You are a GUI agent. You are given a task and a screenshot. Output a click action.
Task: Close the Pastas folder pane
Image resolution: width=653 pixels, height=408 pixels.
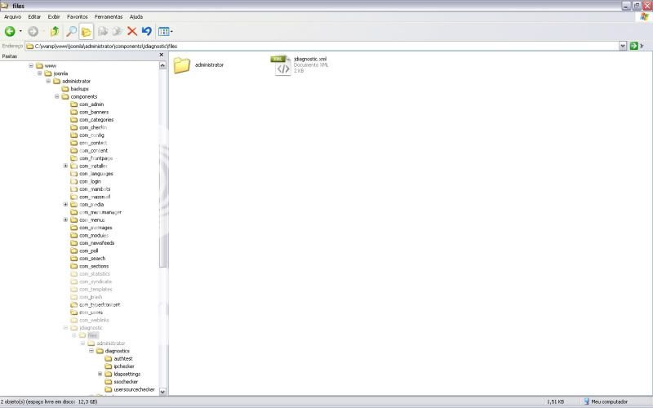click(x=162, y=55)
